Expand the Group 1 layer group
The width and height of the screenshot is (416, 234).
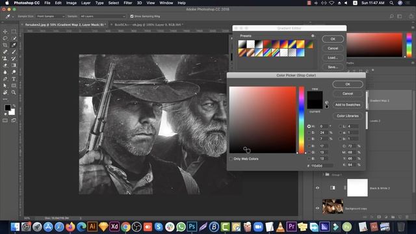323,175
